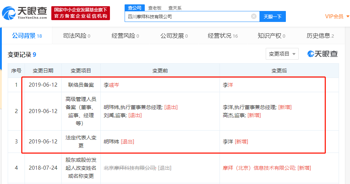
Task: Click the 变更日期 column header
Action: 43,71
